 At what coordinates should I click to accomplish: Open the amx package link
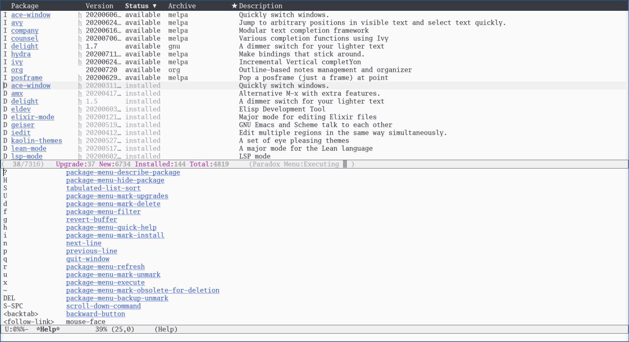17,93
